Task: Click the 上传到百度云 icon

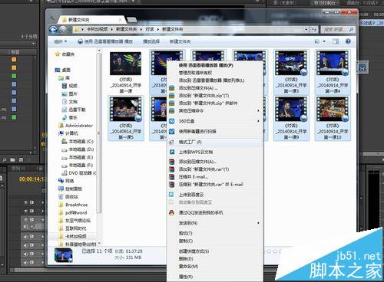Action: coord(171,195)
